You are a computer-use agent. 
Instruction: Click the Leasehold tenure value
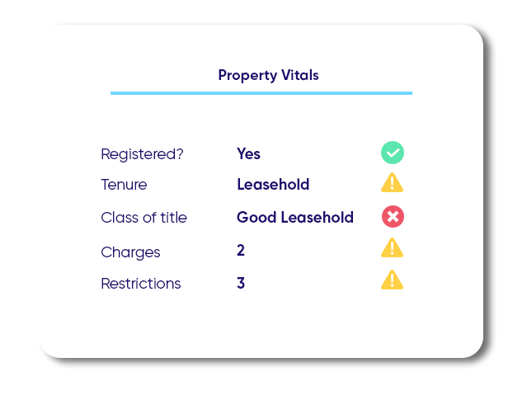[273, 184]
